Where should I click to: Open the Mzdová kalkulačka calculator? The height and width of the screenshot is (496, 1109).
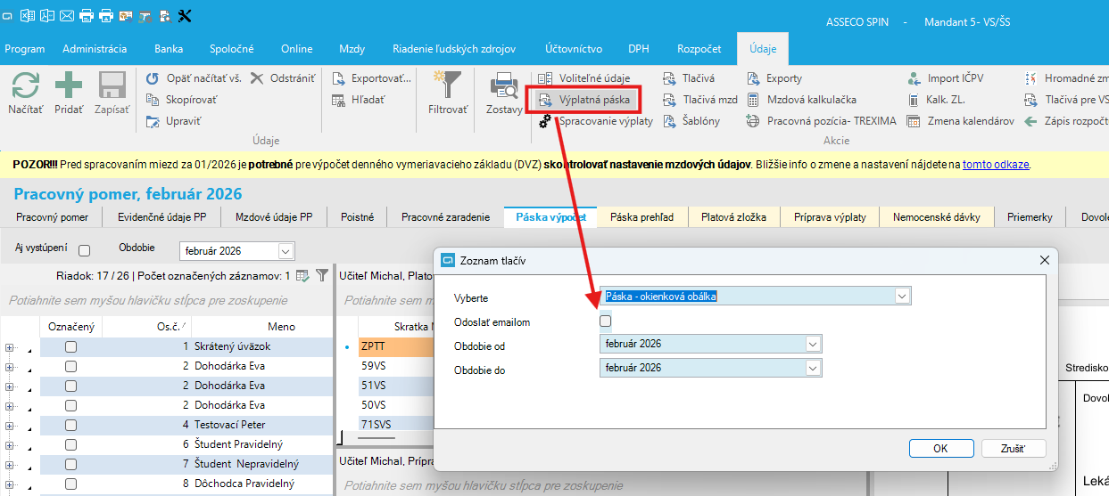(x=753, y=100)
